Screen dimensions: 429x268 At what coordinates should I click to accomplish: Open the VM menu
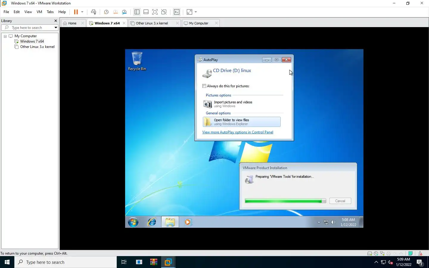tap(39, 12)
